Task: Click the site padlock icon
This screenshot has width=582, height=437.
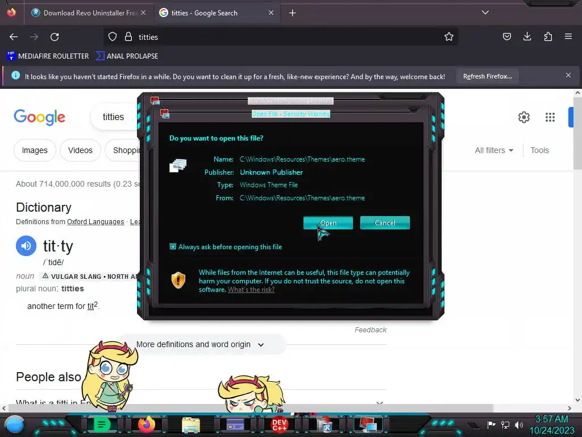Action: [x=128, y=37]
